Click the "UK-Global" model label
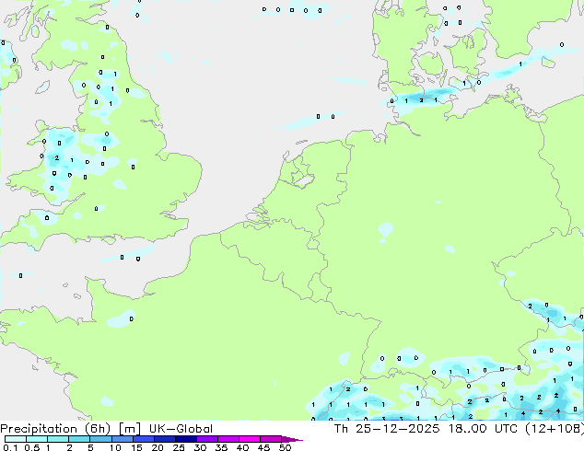584x451 pixels. coord(181,429)
